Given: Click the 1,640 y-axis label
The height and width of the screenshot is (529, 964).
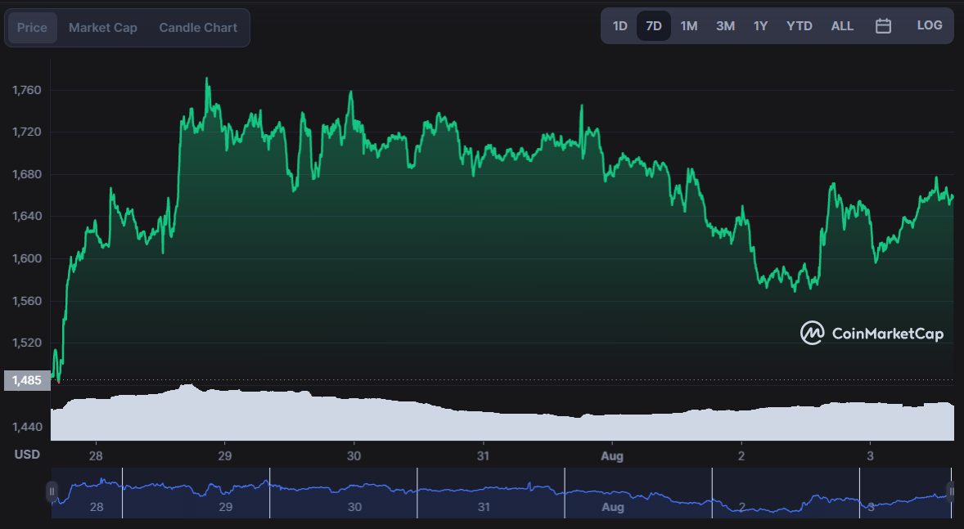Looking at the screenshot, I should (x=26, y=217).
